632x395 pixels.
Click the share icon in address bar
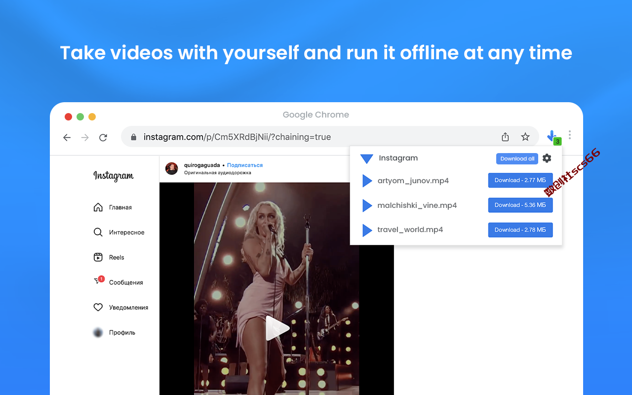click(x=505, y=137)
